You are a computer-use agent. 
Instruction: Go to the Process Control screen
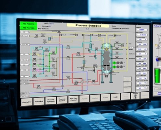coord(62,100)
